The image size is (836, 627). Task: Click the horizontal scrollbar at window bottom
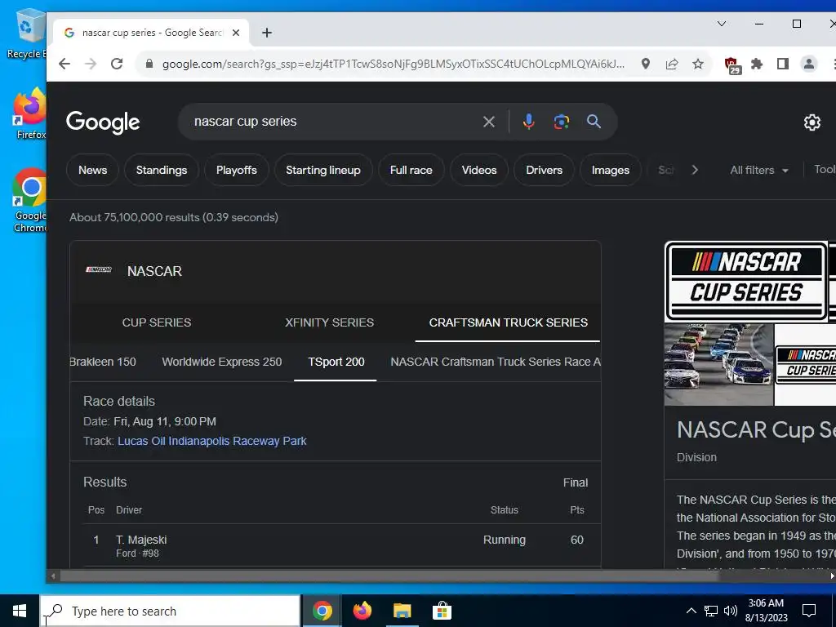tap(389, 576)
